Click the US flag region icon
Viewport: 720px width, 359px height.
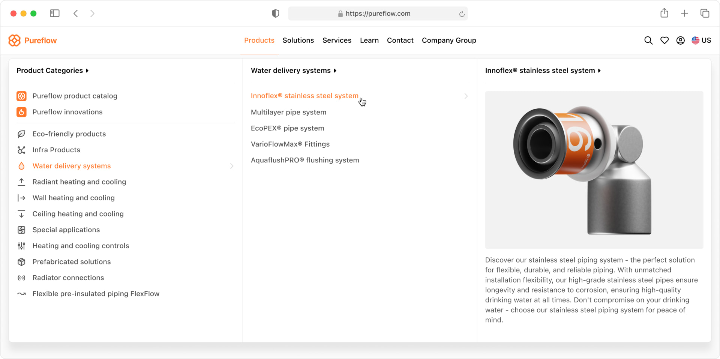click(x=696, y=41)
